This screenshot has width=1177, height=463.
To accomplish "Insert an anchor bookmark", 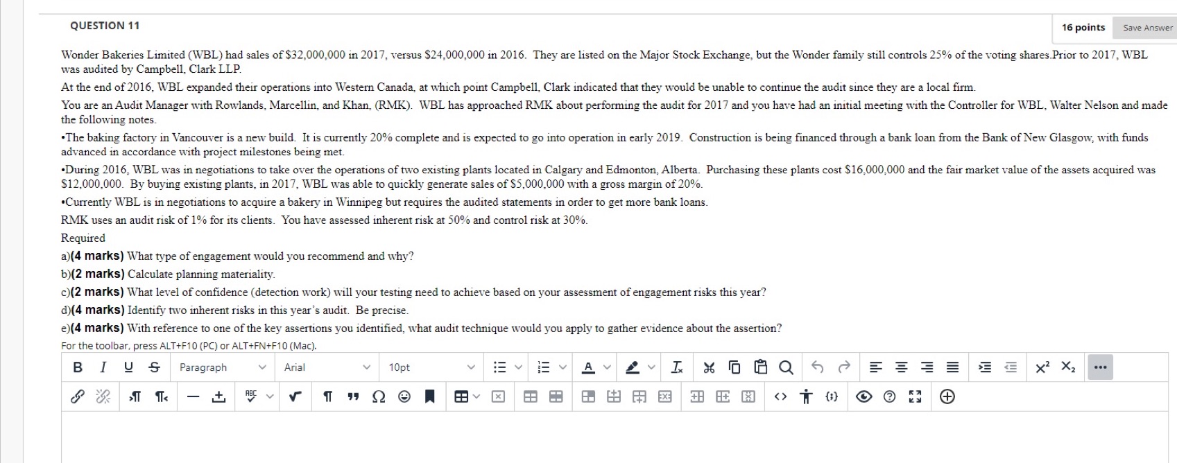I will (430, 396).
